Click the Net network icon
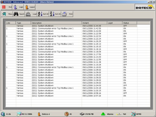The height and width of the screenshot is (117, 156). 119,114
